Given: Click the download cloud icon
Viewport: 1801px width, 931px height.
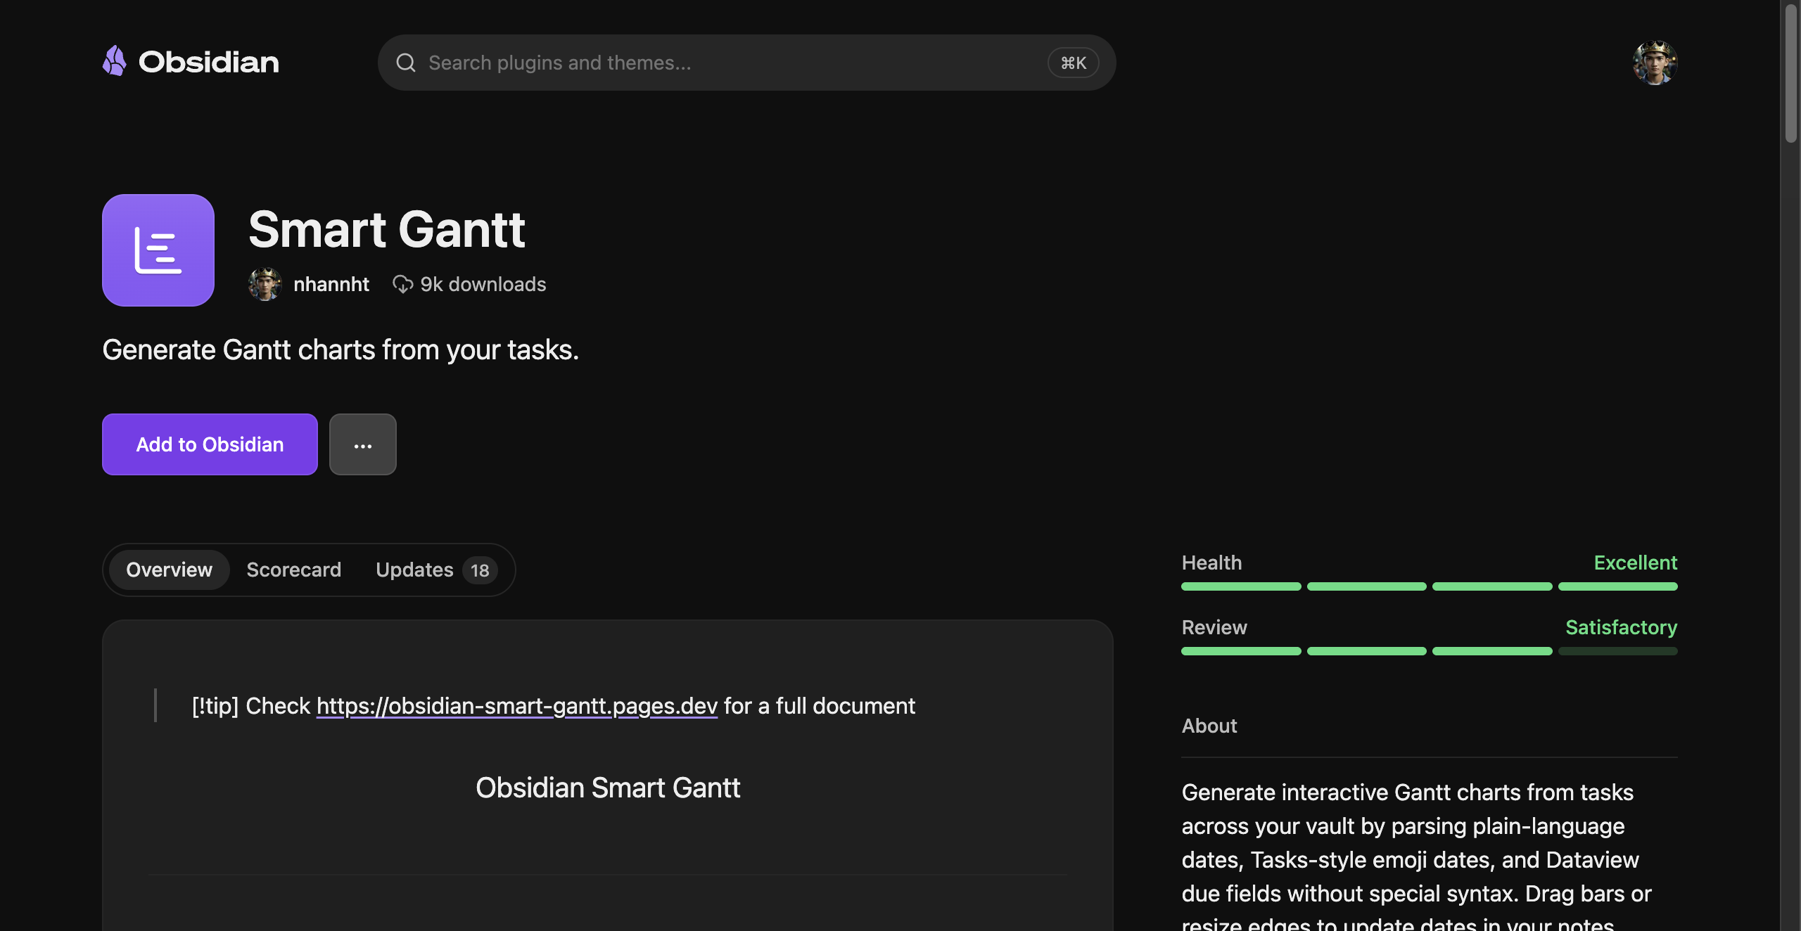Looking at the screenshot, I should [402, 284].
